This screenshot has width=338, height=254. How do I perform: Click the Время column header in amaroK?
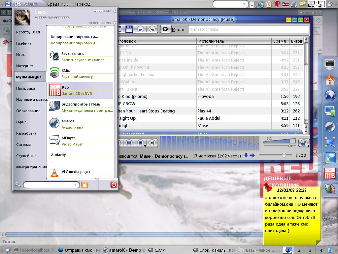280,41
